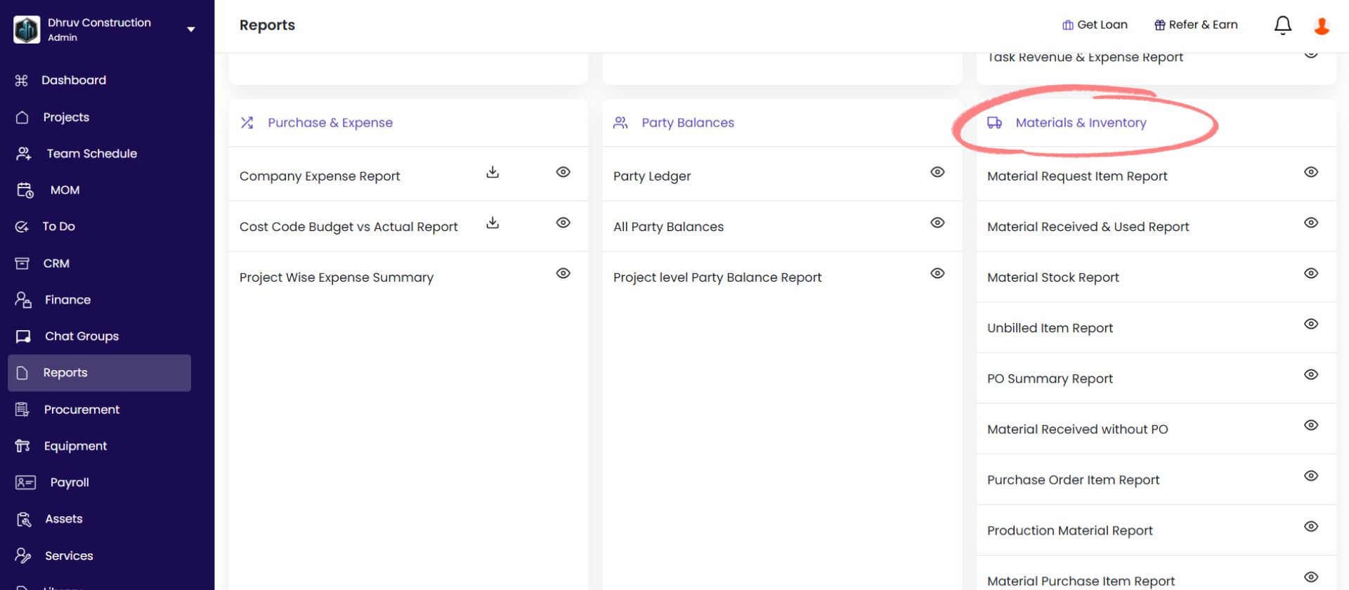Screen dimensions: 1349x590
Task: Click the Purchase & Expense section heading
Action: pos(330,123)
